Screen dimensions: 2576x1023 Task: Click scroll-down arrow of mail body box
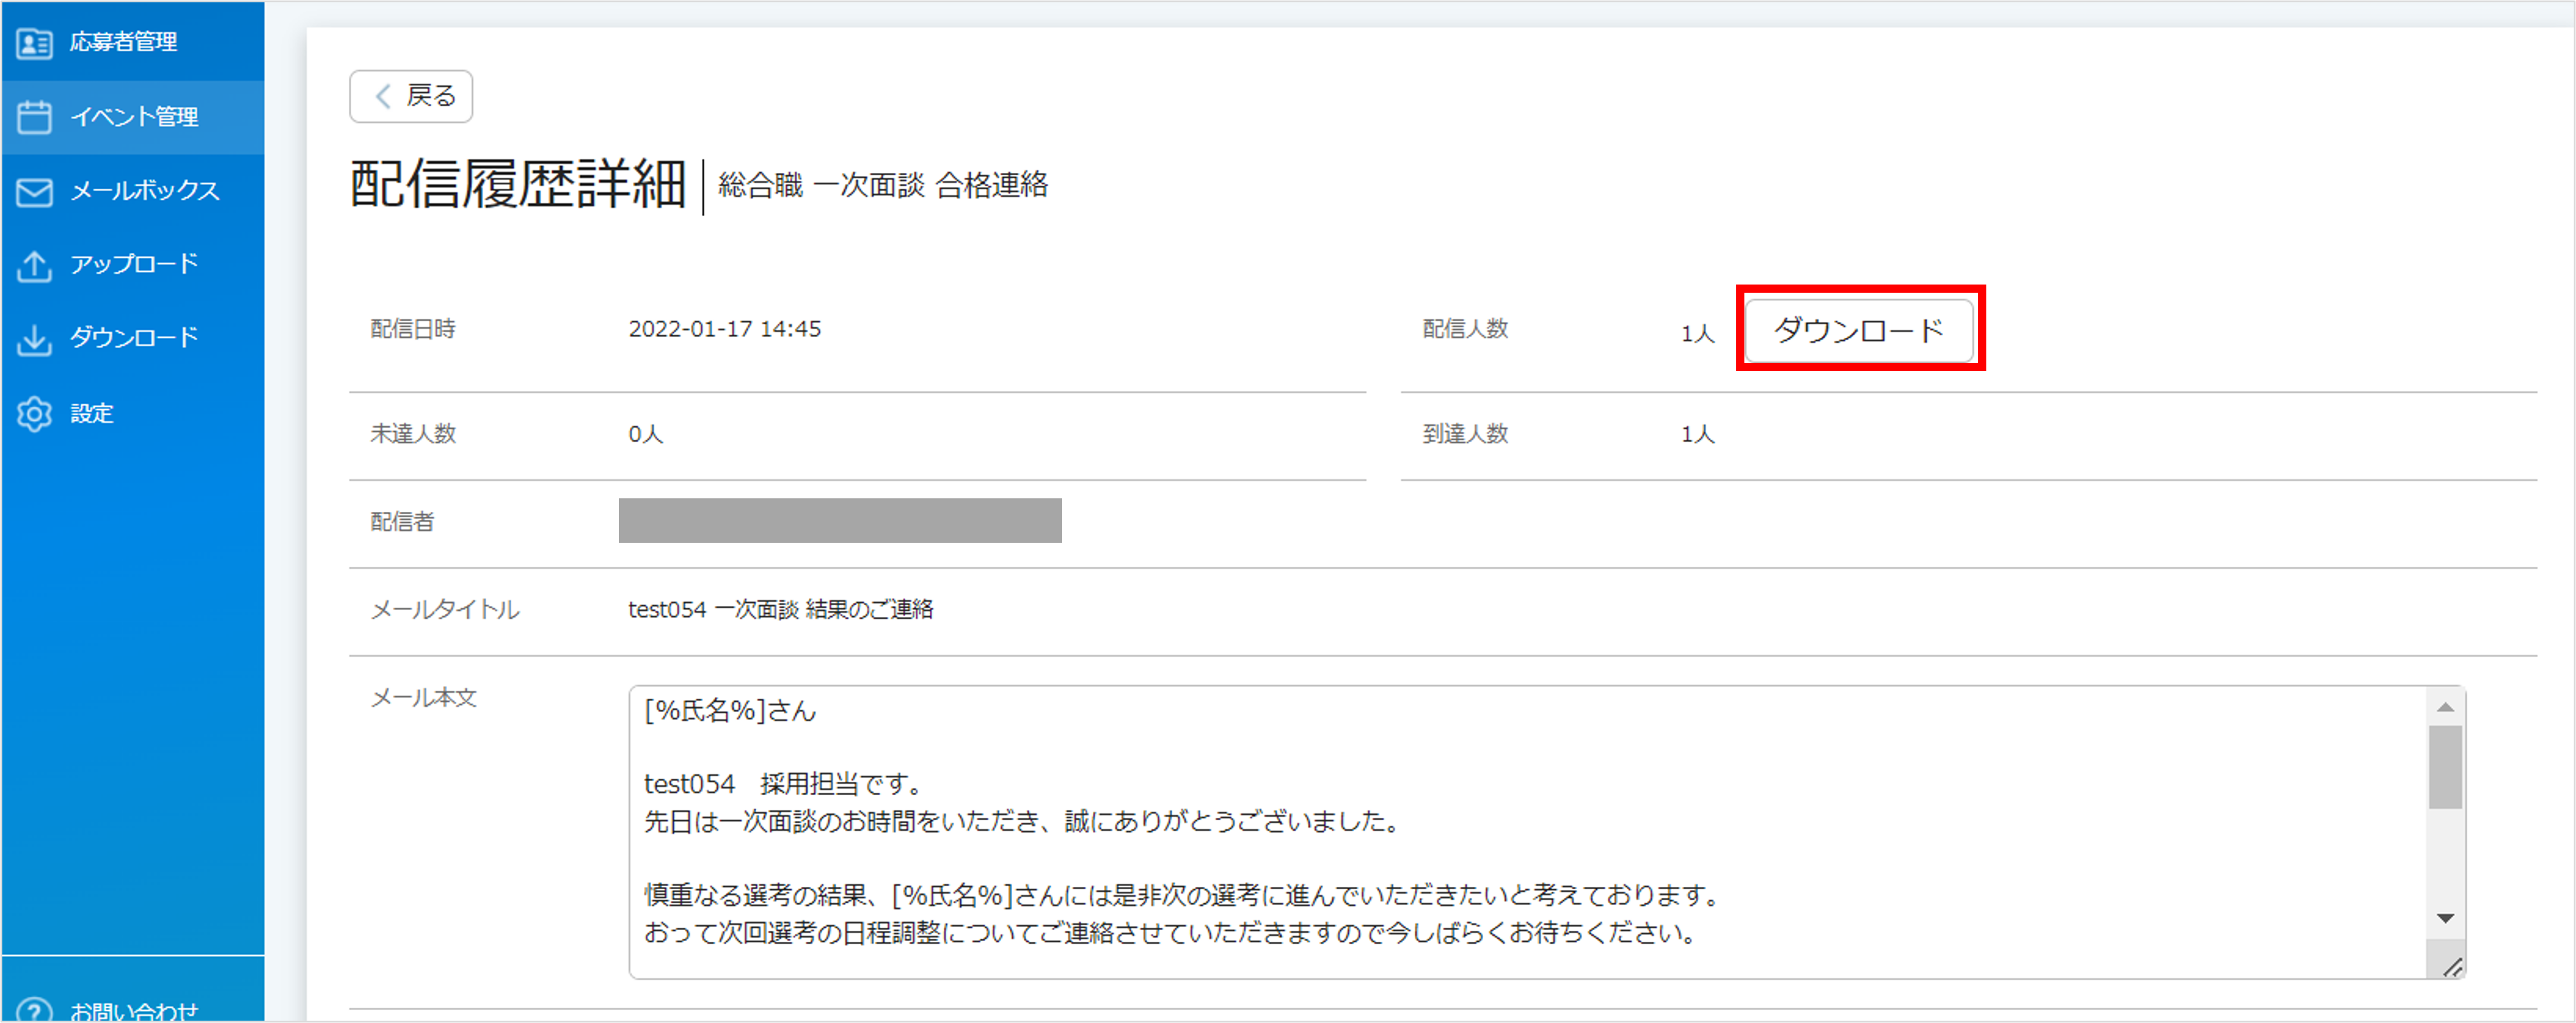point(2446,918)
